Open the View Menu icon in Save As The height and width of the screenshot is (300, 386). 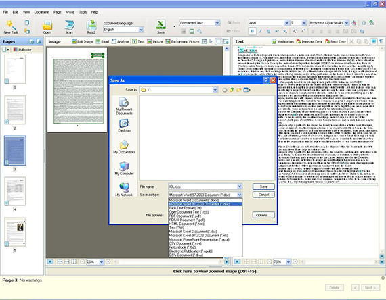246,90
